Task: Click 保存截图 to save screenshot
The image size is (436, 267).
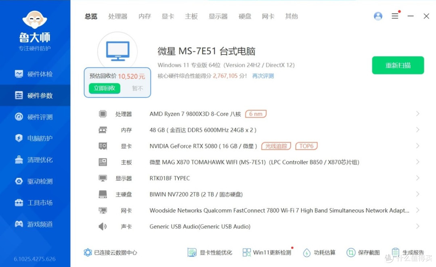Action: 363,252
